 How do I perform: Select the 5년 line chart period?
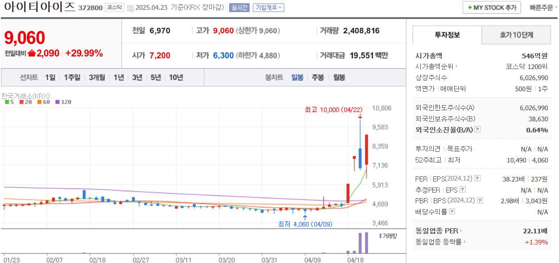[x=155, y=77]
